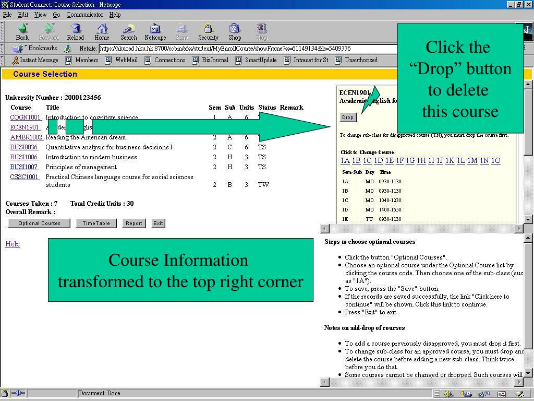
Task: Open Security info via the padlock icon
Action: point(208,32)
